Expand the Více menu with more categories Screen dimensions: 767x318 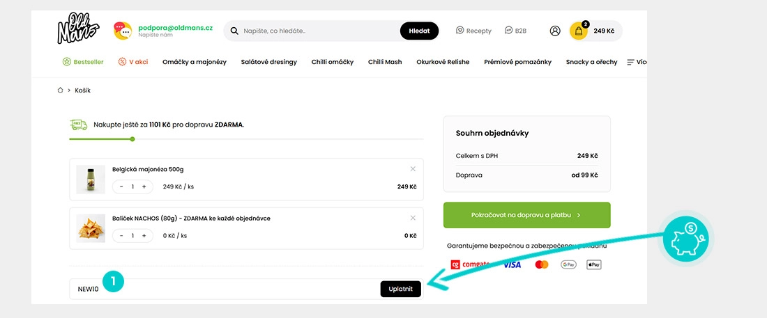(x=637, y=62)
